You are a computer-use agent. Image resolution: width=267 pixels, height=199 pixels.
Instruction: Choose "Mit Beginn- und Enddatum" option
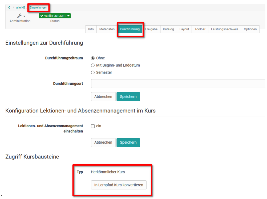[x=93, y=65]
